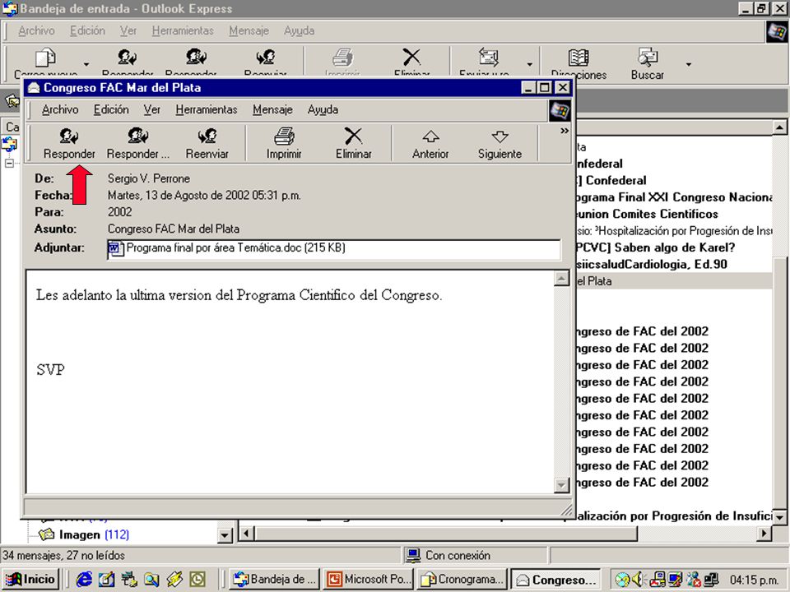Image resolution: width=790 pixels, height=592 pixels.
Task: Click Congreso taskbar button
Action: [x=556, y=580]
